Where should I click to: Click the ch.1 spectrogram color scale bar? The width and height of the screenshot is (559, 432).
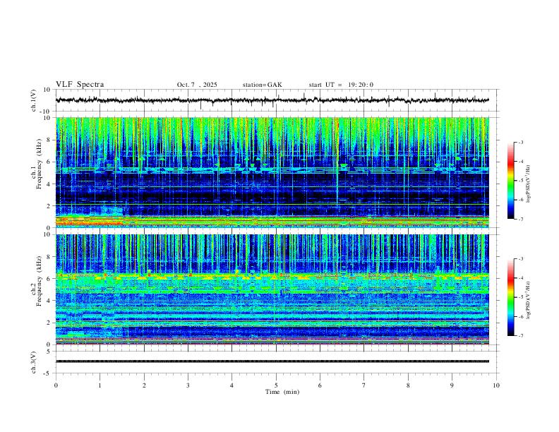click(510, 181)
